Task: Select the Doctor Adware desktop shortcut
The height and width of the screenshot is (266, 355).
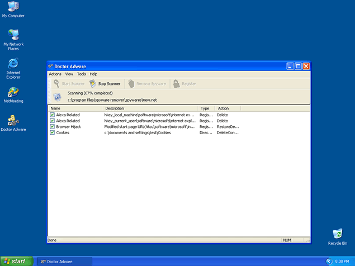Action: 13,120
